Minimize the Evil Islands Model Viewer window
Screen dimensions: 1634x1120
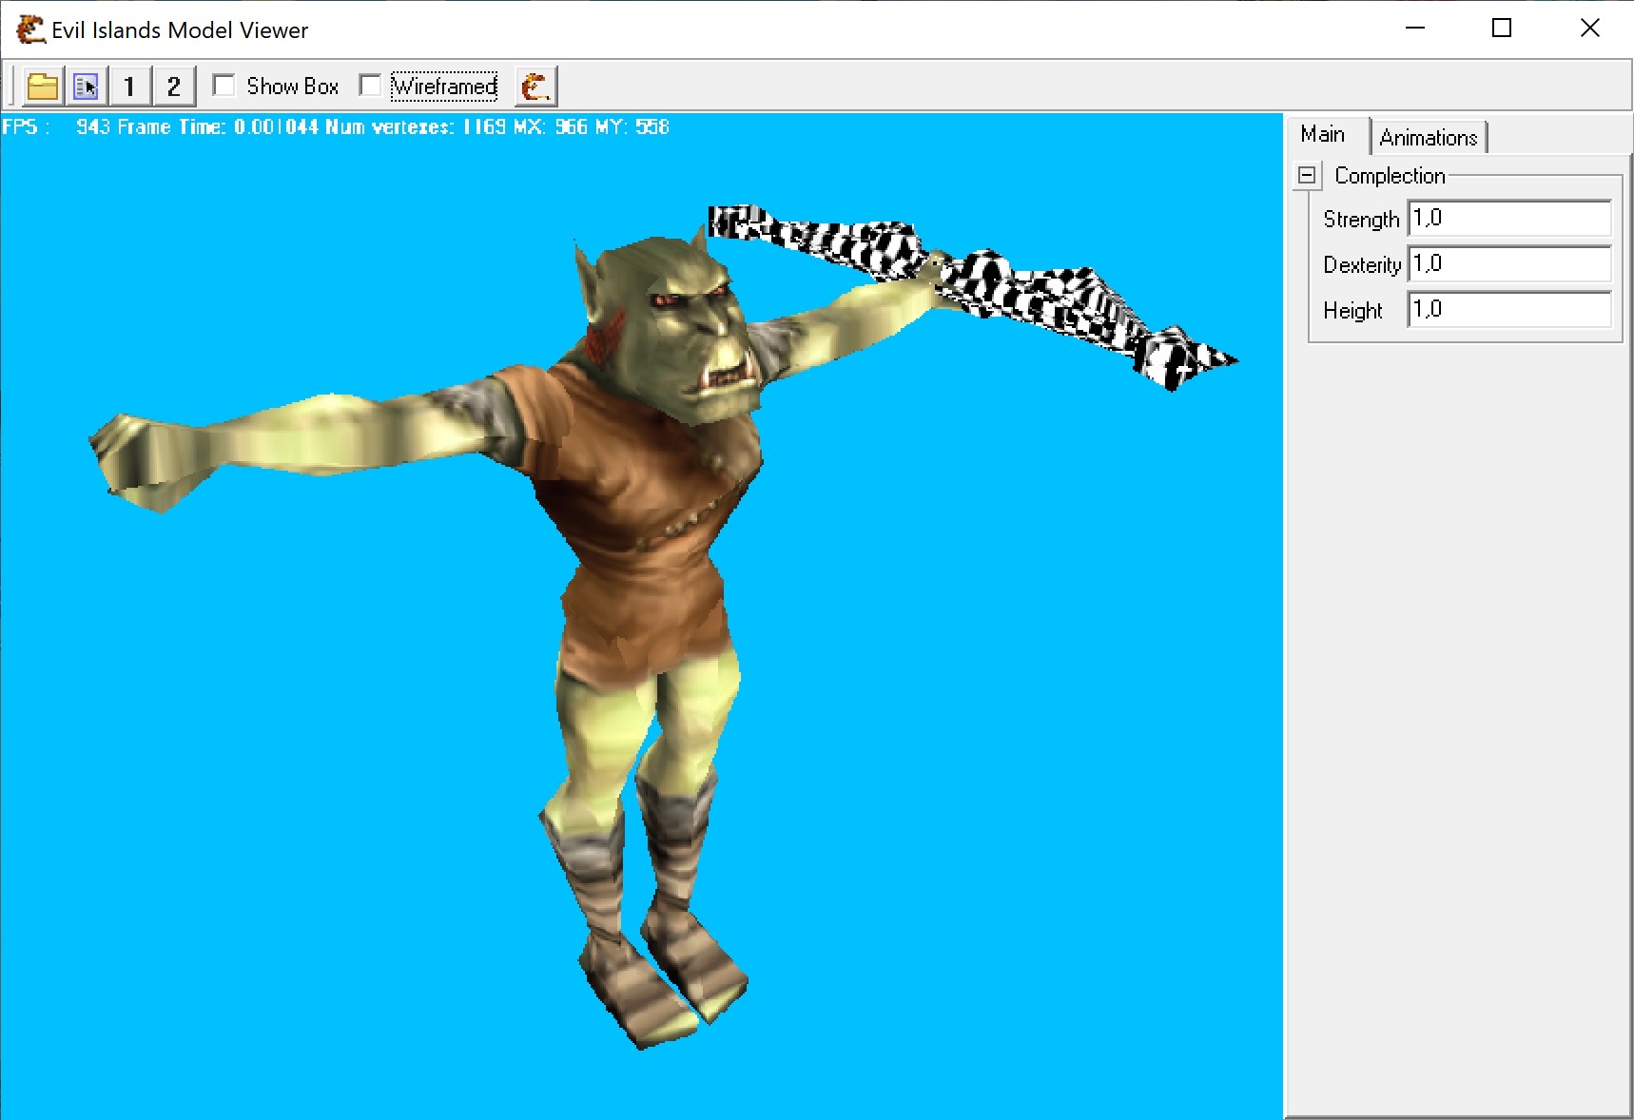click(x=1415, y=29)
